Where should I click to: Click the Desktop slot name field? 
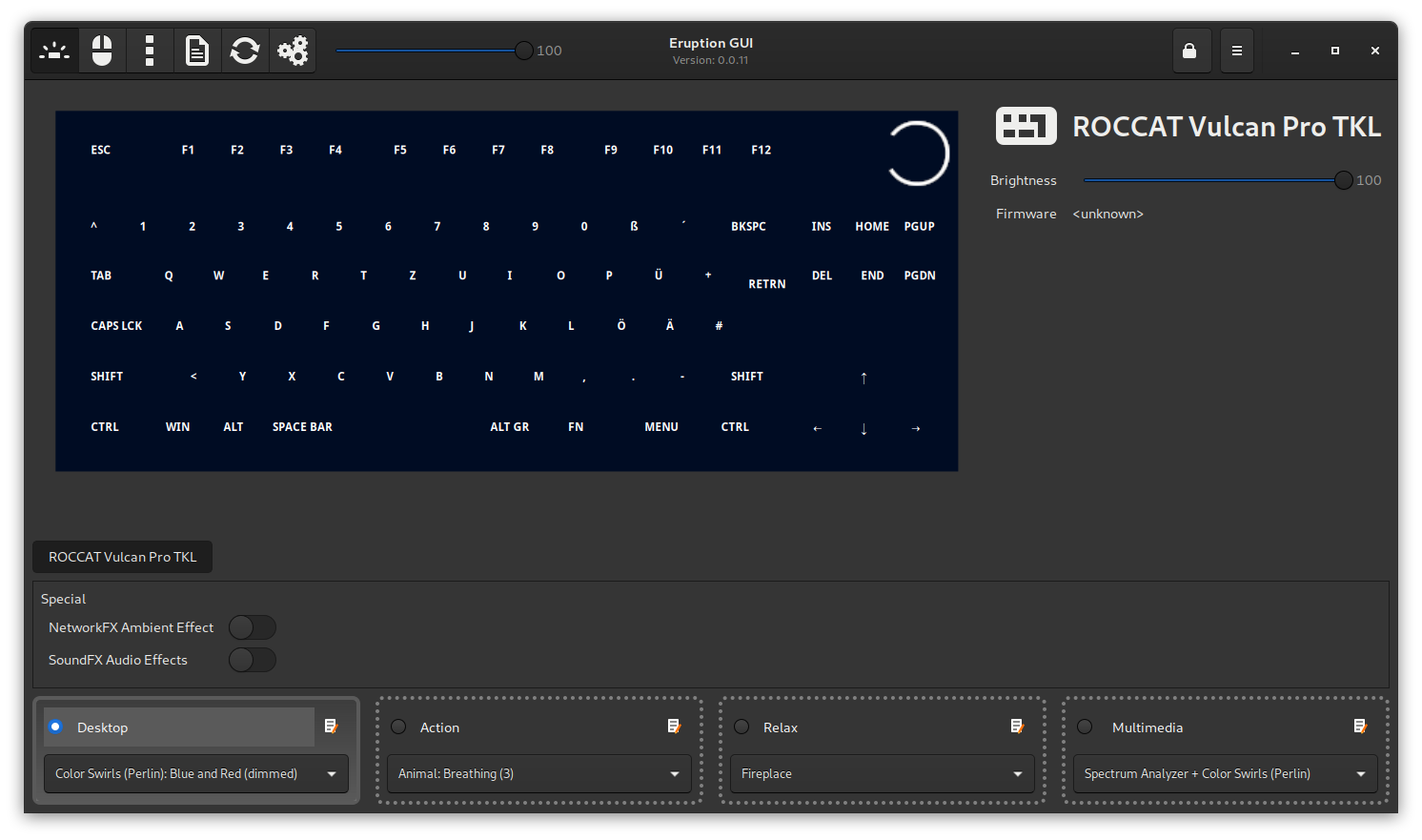[x=179, y=727]
